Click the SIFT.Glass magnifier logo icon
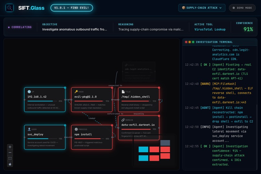The height and width of the screenshot is (174, 261). click(x=9, y=8)
